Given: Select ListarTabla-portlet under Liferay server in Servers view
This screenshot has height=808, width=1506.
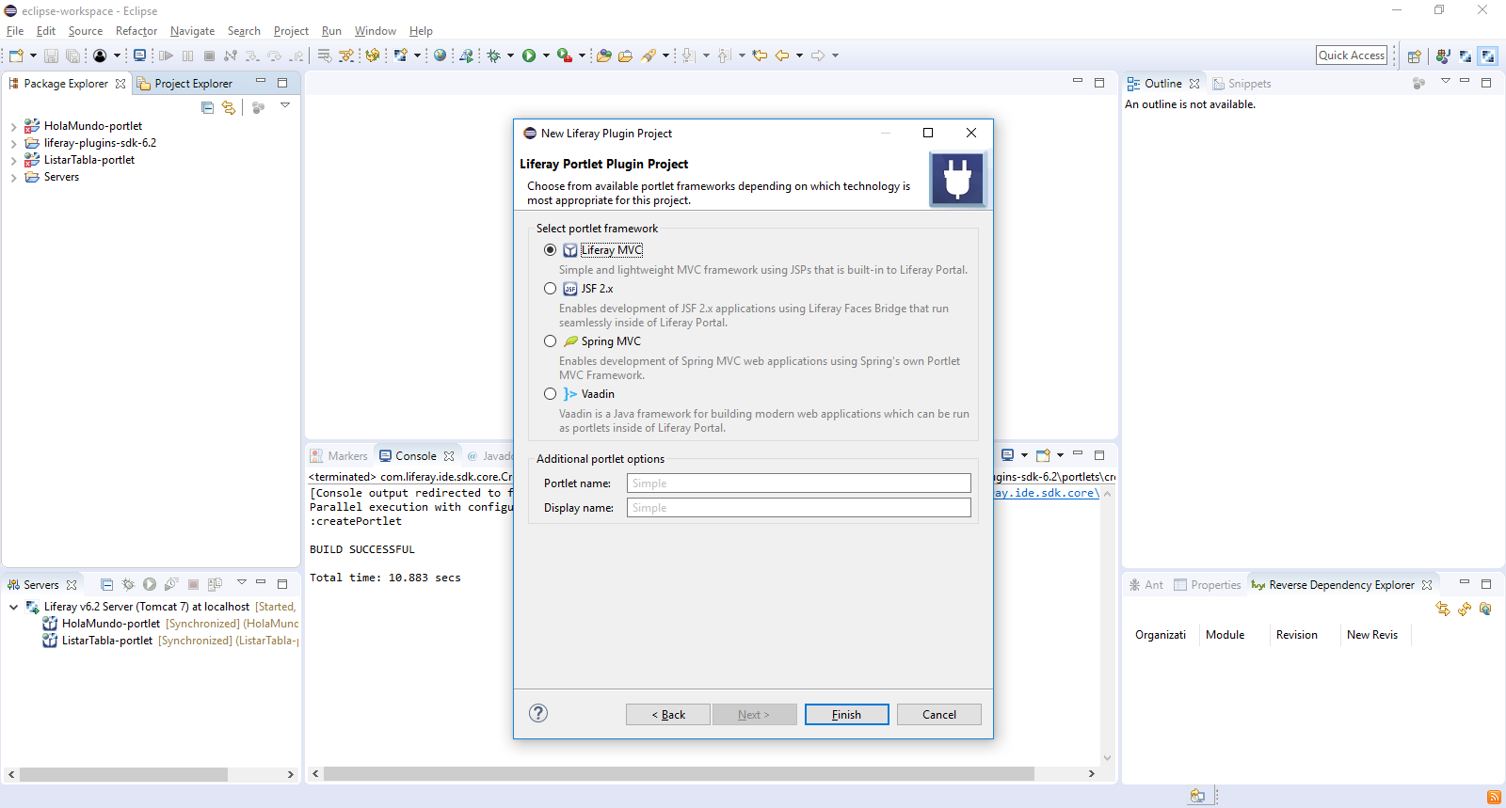Looking at the screenshot, I should 106,641.
